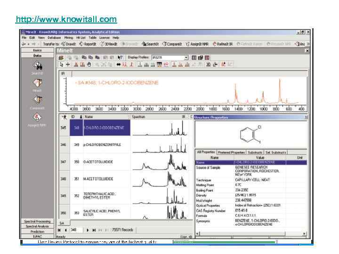Image resolution: width=339 pixels, height=254 pixels.
Task: Click the horizontal double-arrow zoom icon
Action: click(x=119, y=64)
